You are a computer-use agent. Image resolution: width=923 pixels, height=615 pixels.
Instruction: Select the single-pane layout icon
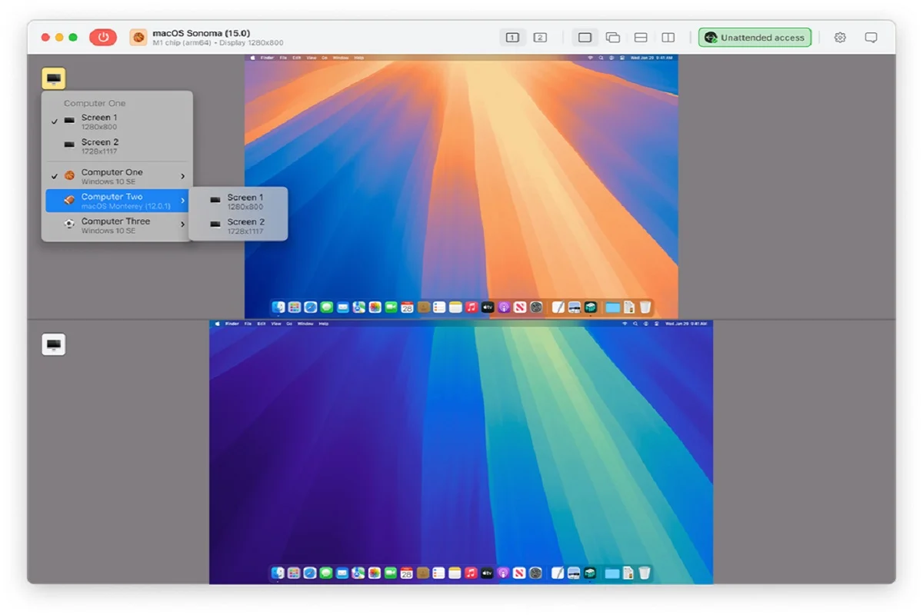click(x=585, y=37)
